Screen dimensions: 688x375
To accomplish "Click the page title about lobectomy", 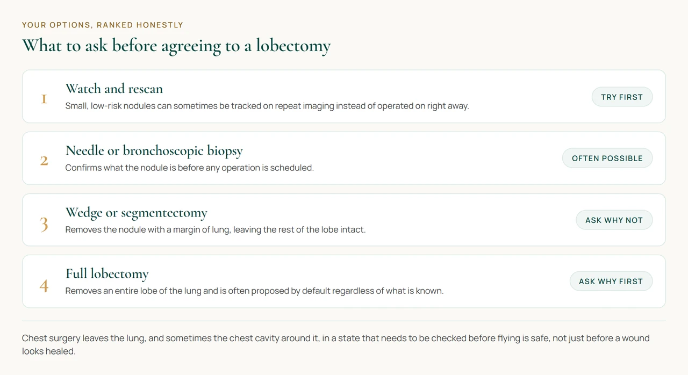I will tap(176, 45).
